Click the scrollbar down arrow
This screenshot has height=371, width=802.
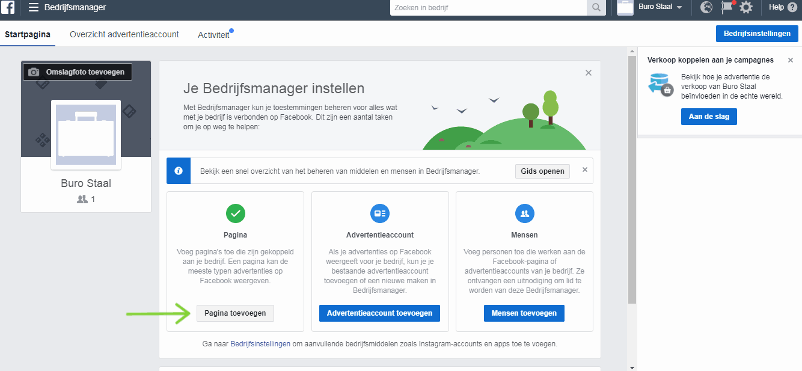click(x=631, y=367)
